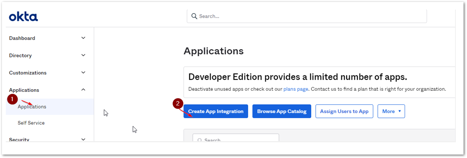This screenshot has width=467, height=158.
Task: Expand the chevron beside Customizations
Action: point(83,73)
